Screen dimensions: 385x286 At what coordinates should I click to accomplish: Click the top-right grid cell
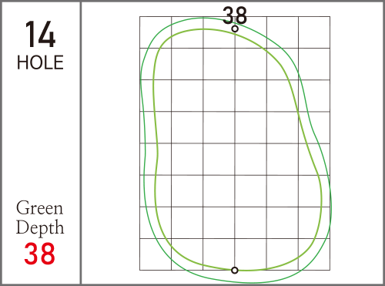(314, 32)
